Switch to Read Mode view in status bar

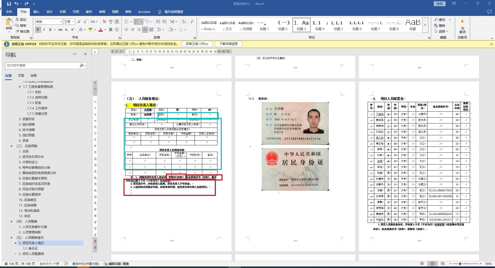click(x=422, y=264)
